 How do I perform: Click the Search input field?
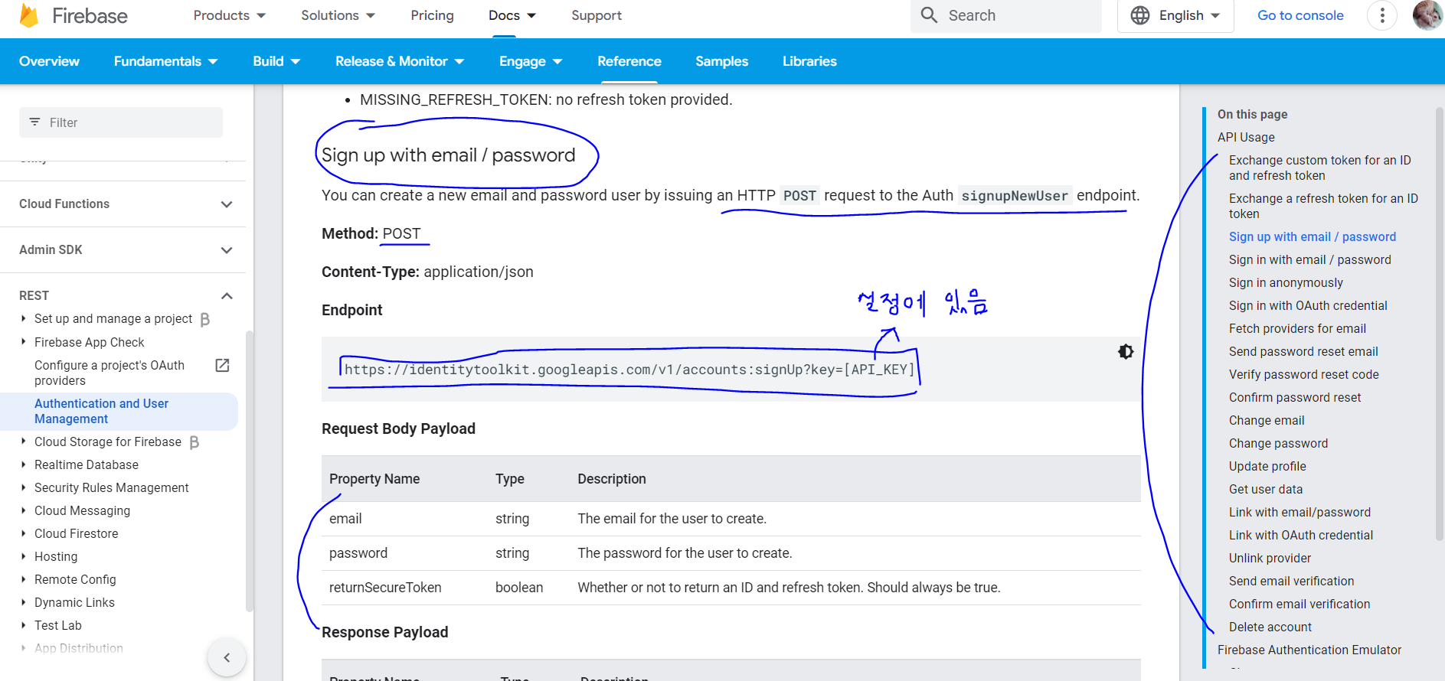point(1006,15)
